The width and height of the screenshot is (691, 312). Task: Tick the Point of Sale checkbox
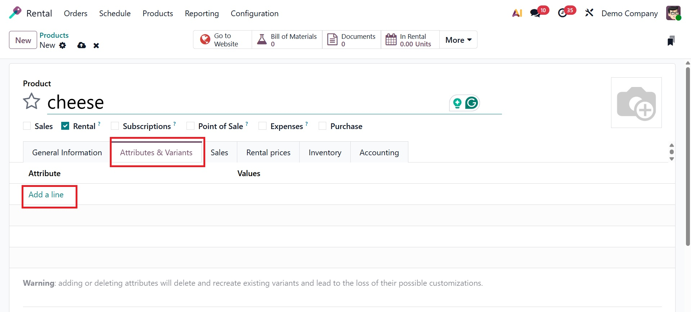(x=190, y=126)
